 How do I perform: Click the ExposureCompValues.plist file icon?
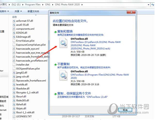tap(14, 45)
